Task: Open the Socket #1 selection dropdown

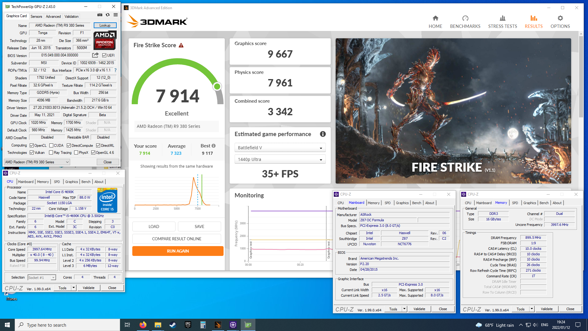Action: (42, 278)
